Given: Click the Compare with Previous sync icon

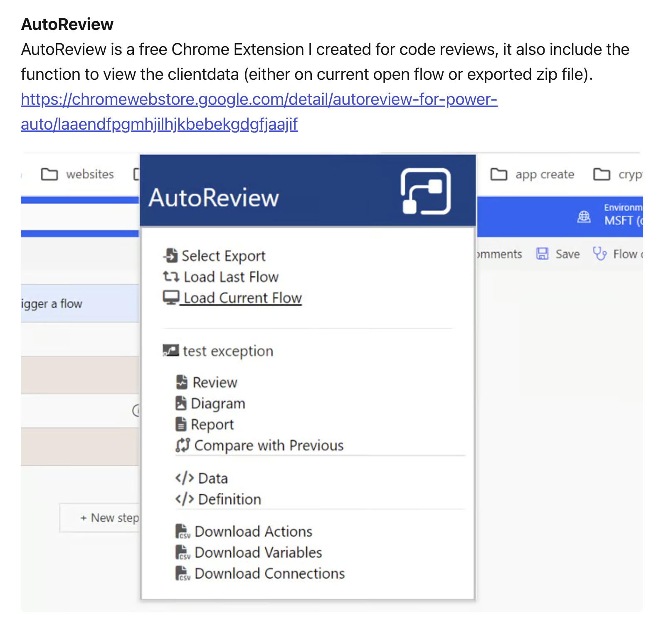Looking at the screenshot, I should click(183, 445).
